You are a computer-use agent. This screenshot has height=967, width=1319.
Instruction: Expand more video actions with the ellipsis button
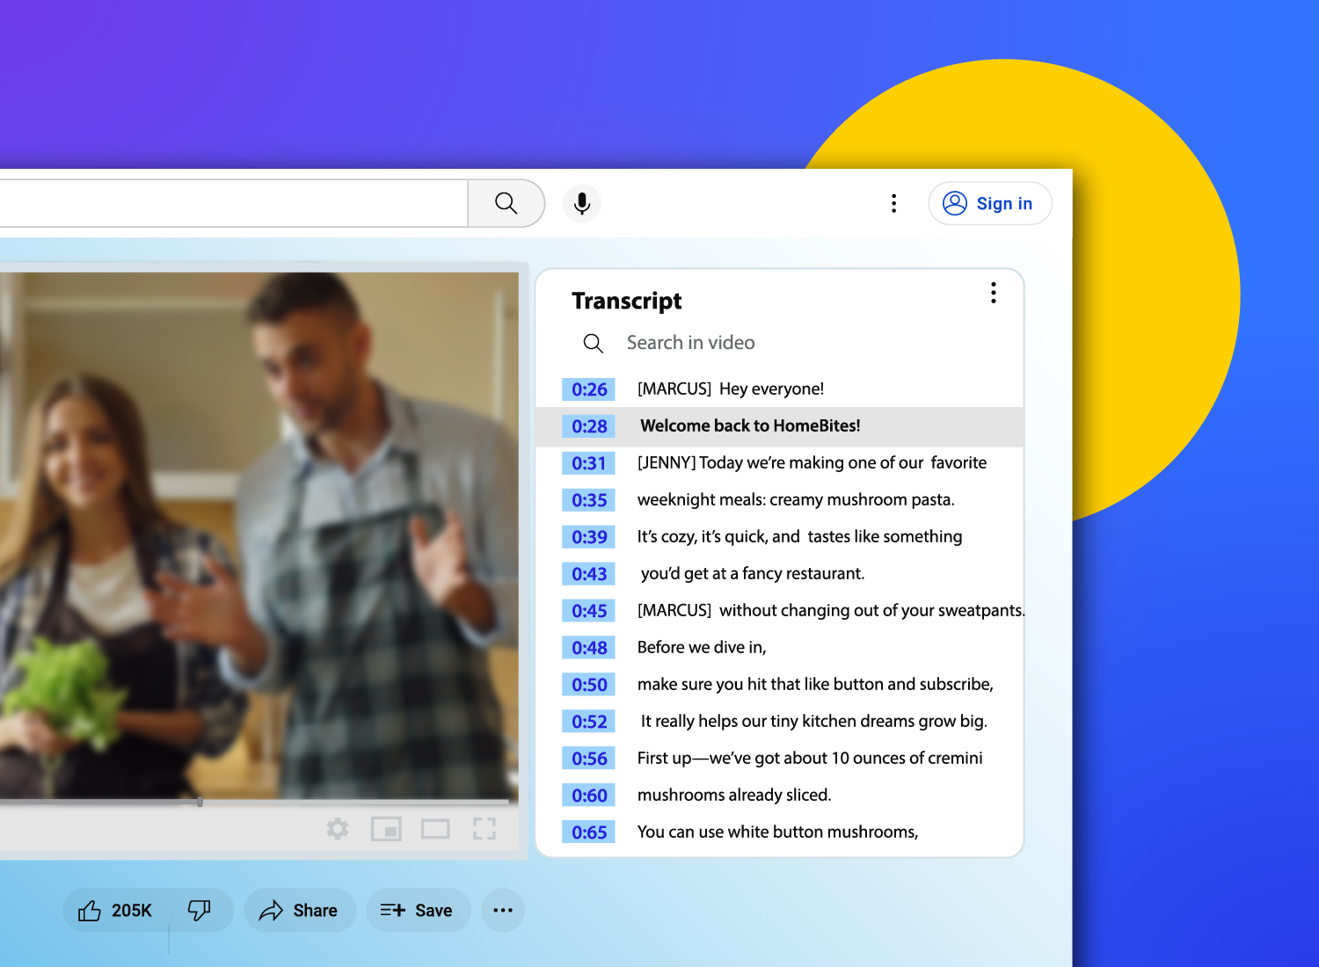(x=502, y=910)
